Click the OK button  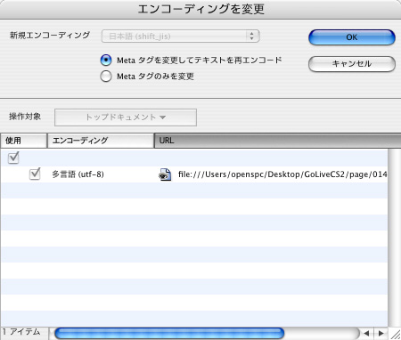[x=352, y=37]
